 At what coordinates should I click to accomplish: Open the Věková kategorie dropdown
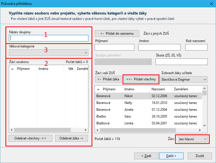click(49, 53)
